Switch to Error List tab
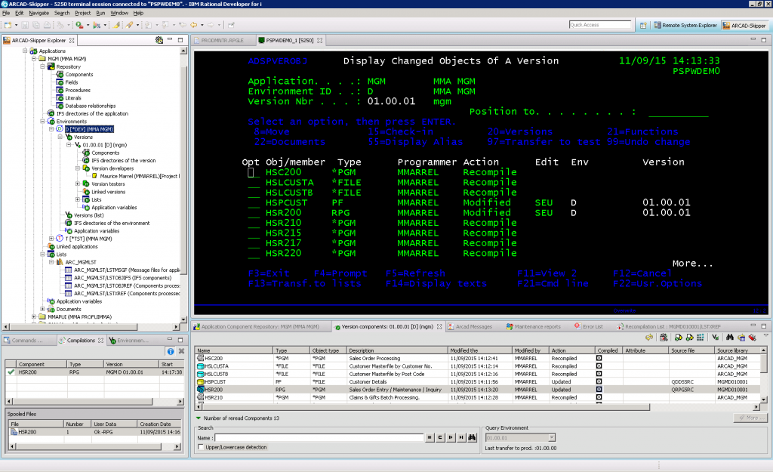Image resolution: width=773 pixels, height=472 pixels. click(x=589, y=326)
